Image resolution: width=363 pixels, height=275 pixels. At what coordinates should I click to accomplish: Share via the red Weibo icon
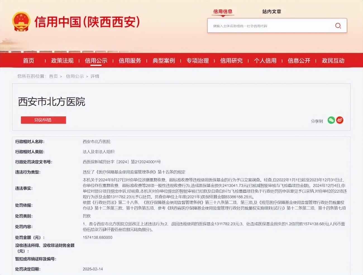pos(340,120)
